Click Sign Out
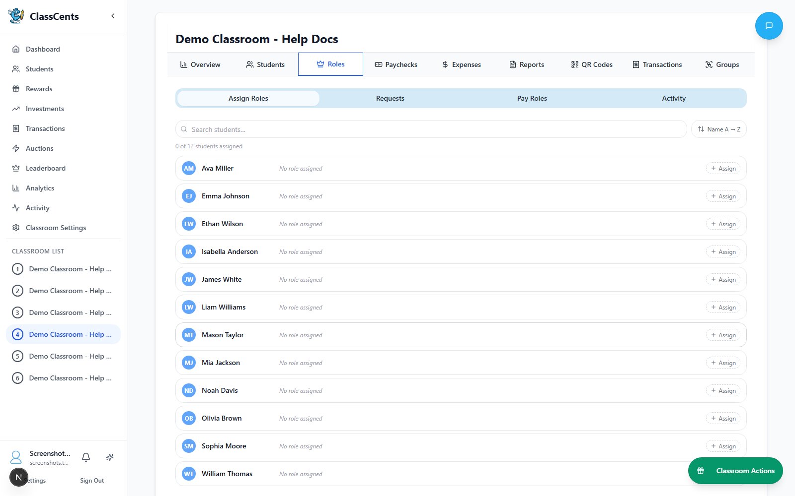Viewport: 795px width, 496px height. point(92,481)
